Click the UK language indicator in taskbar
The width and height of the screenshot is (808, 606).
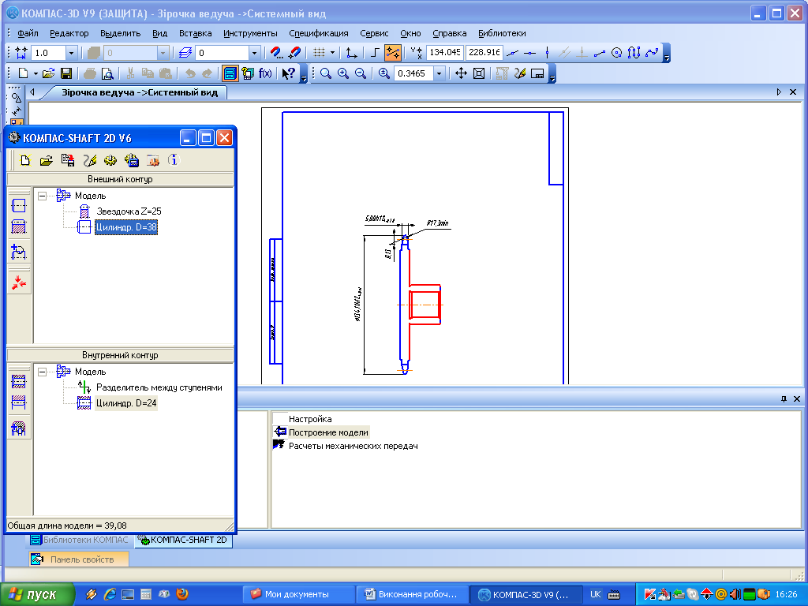pos(595,594)
